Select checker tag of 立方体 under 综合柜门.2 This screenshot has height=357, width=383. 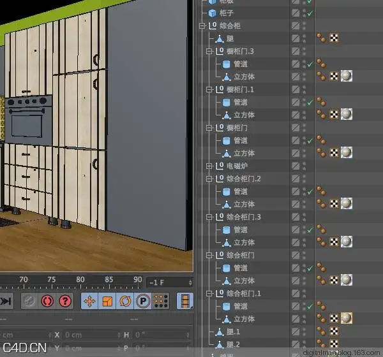pos(334,203)
